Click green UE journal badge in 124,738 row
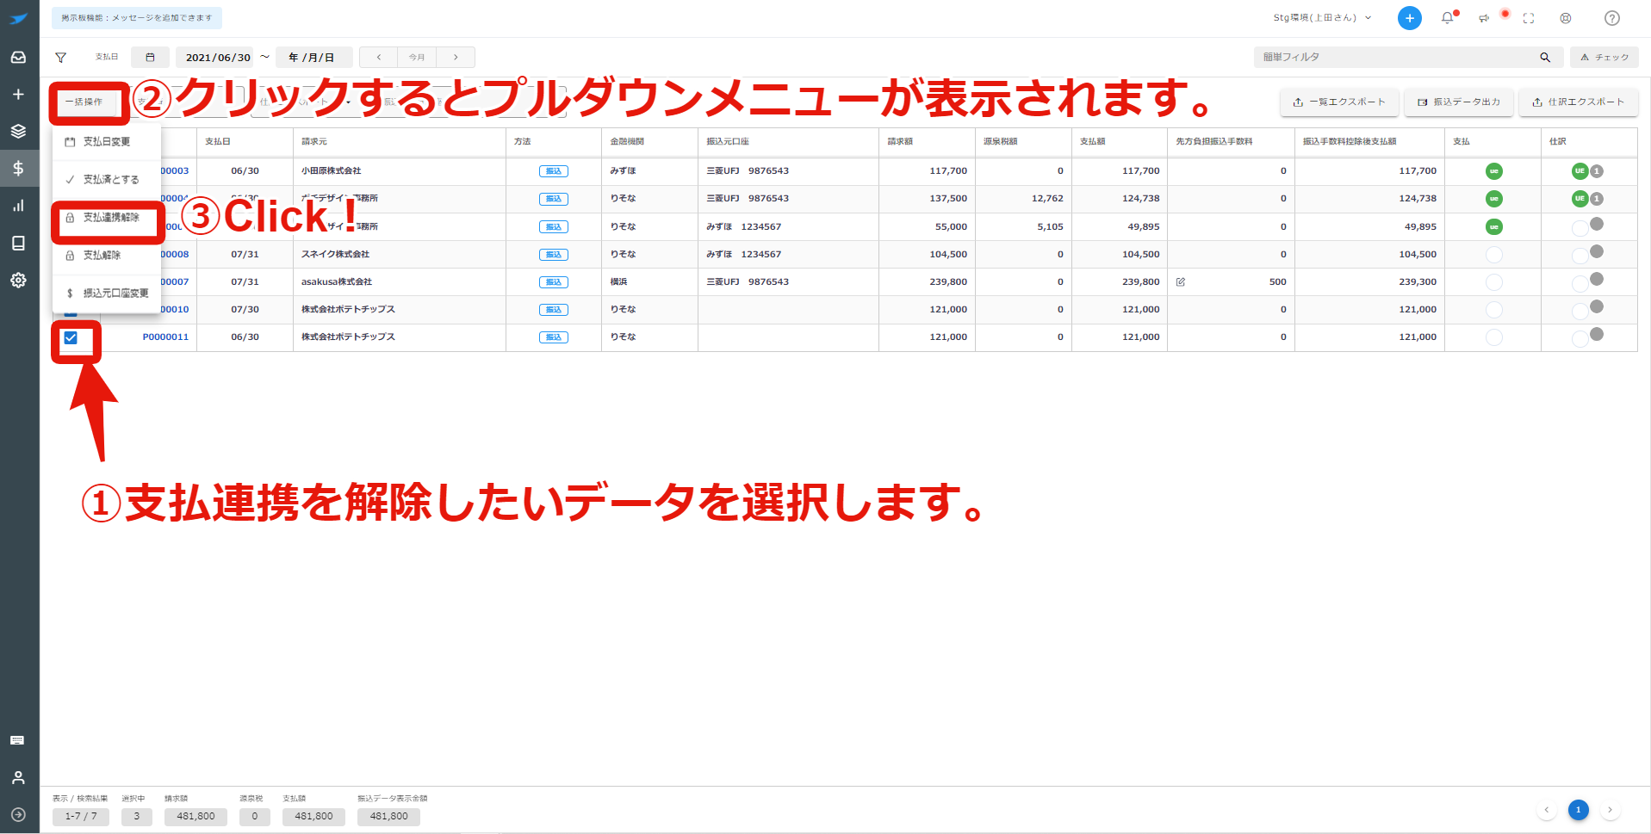This screenshot has width=1651, height=834. point(1580,199)
